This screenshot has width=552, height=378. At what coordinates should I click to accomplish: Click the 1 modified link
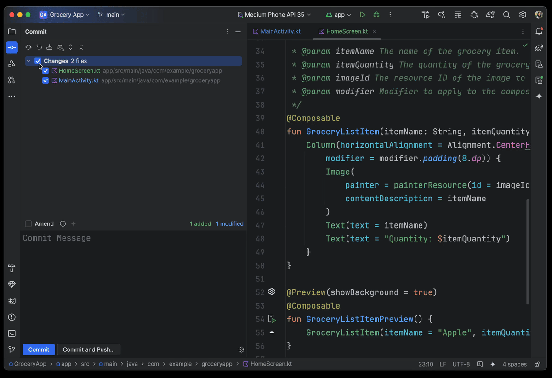coord(229,223)
